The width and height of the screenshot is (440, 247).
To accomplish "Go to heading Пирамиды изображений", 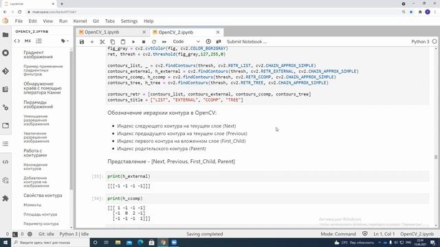I will (x=38, y=104).
